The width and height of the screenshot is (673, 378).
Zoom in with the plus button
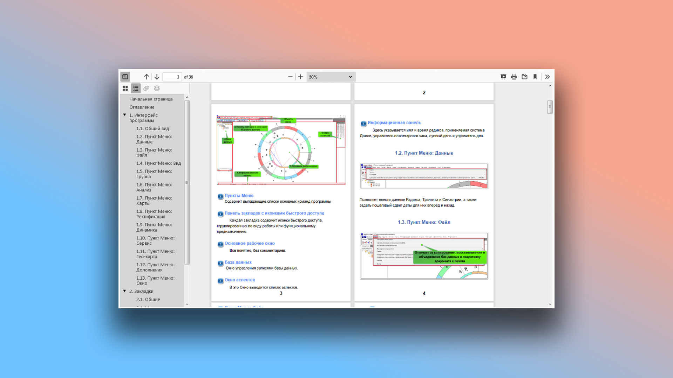(300, 77)
